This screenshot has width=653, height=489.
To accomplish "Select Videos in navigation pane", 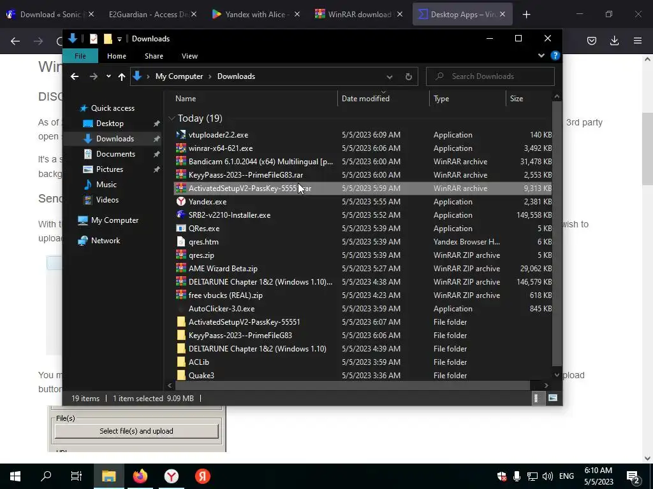I will tap(107, 200).
